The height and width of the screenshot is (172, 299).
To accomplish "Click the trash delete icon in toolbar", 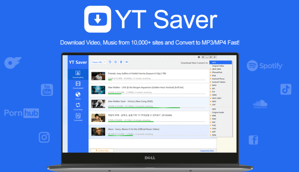I will tap(121, 62).
